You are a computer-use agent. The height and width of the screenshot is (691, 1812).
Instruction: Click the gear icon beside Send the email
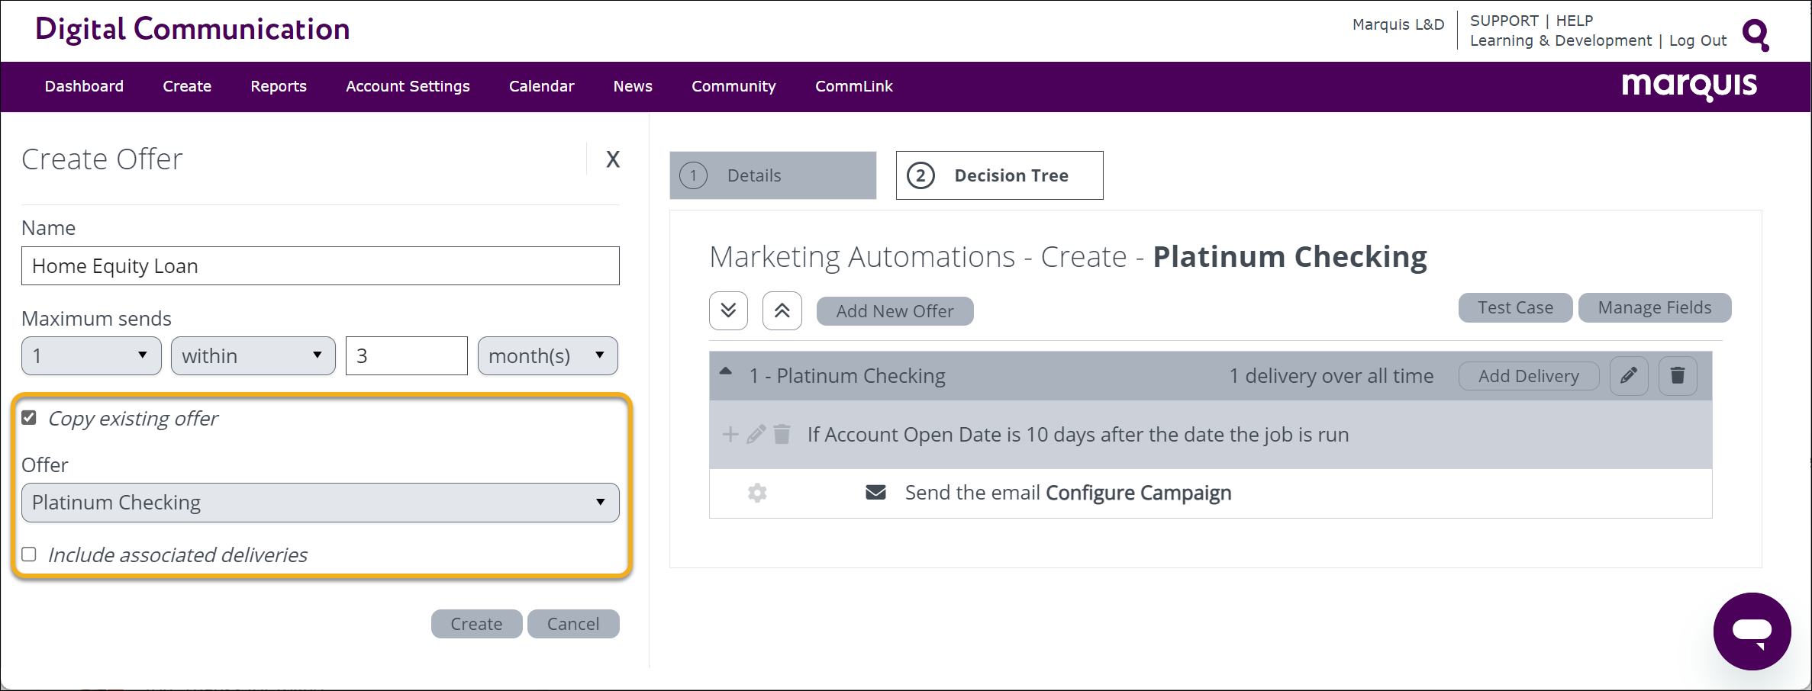[757, 493]
